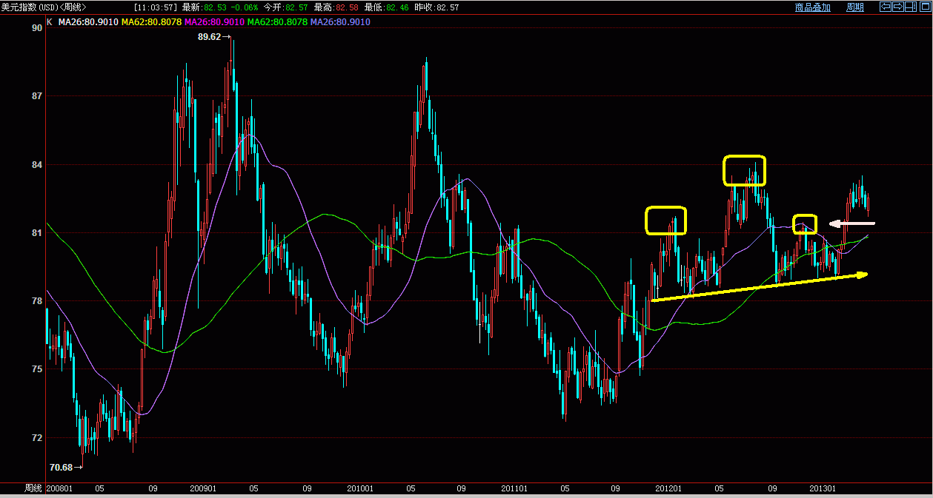
Task: Click the 84 price axis label
Action: click(37, 164)
